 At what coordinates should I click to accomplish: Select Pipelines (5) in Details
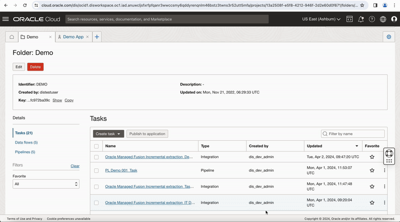pos(25,152)
